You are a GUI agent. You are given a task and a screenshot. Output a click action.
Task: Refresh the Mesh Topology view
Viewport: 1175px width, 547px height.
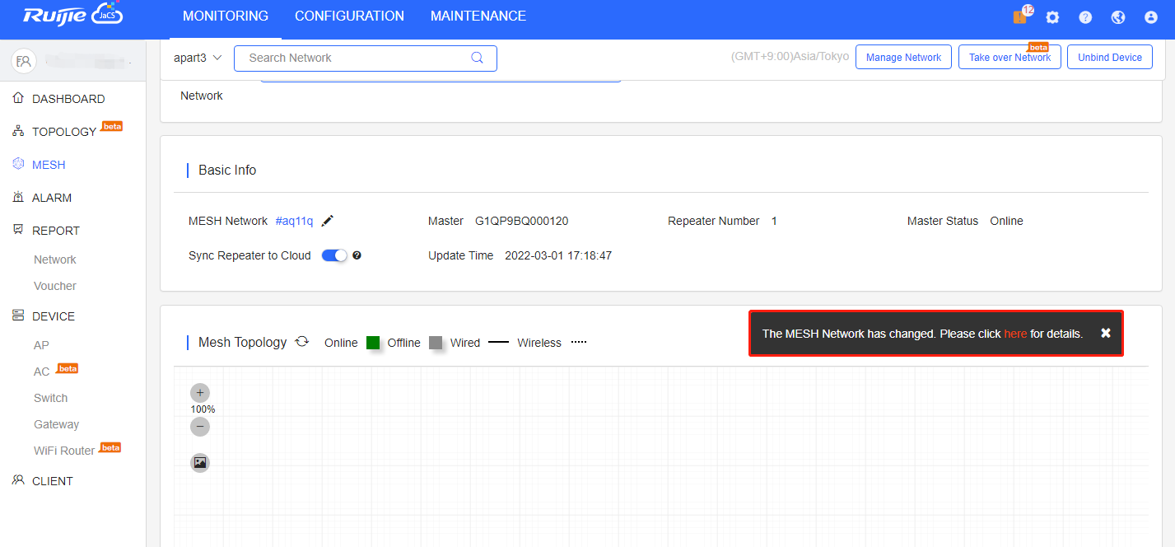click(302, 342)
